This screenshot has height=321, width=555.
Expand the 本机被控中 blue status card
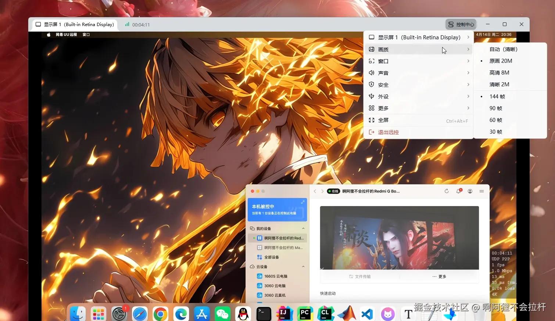coord(302,202)
